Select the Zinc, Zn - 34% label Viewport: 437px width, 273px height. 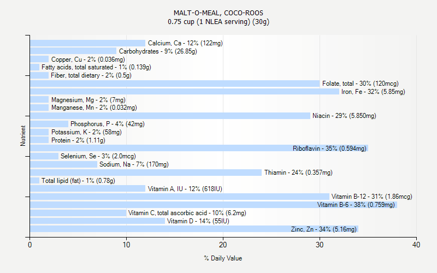[323, 229]
